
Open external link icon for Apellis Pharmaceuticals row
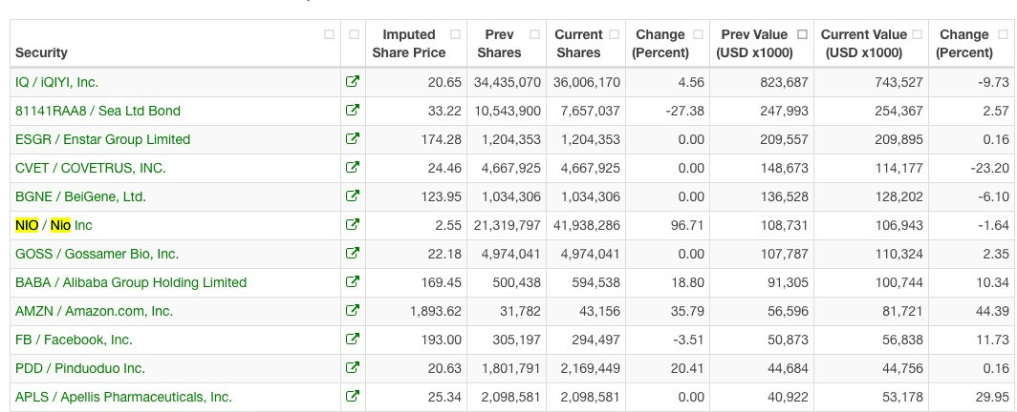coord(352,397)
